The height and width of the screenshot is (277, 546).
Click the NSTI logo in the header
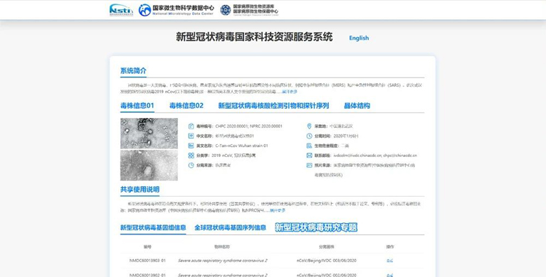coord(121,10)
